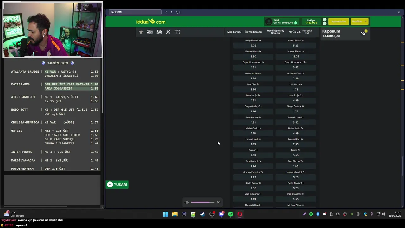This screenshot has height=228, width=405.
Task: Click the iddaa.com logo
Action: click(151, 22)
